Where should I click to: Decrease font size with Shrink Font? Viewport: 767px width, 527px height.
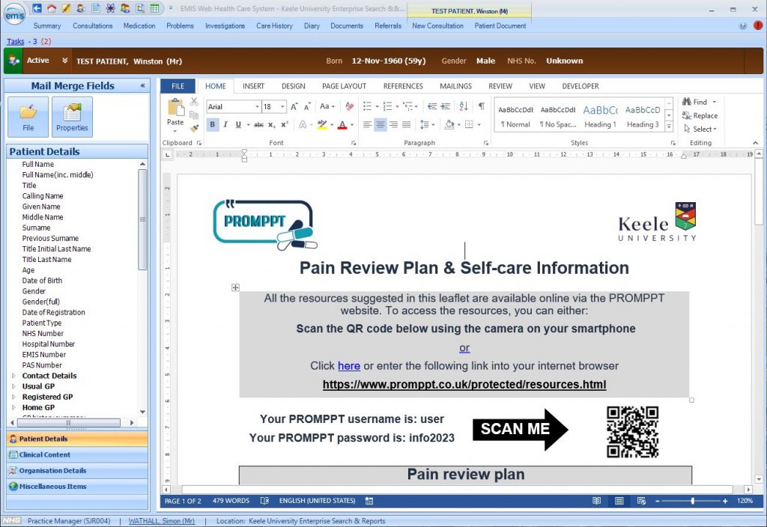click(307, 106)
